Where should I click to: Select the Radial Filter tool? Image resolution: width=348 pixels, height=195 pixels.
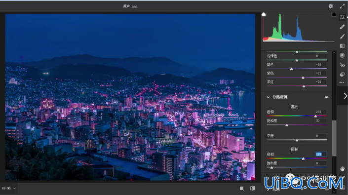[342, 55]
